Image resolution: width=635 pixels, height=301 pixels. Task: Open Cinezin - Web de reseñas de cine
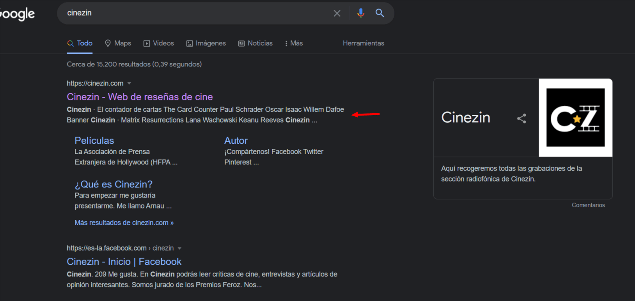pos(140,97)
